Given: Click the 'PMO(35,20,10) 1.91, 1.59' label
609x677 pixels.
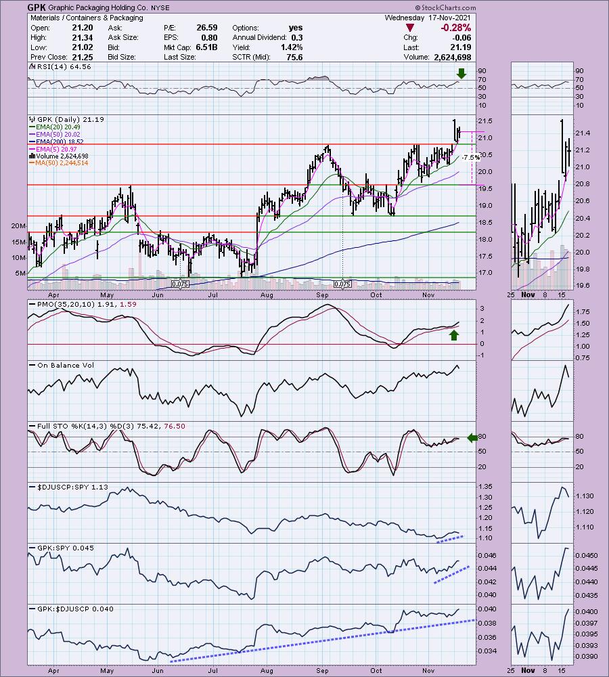Looking at the screenshot, I should click(87, 305).
